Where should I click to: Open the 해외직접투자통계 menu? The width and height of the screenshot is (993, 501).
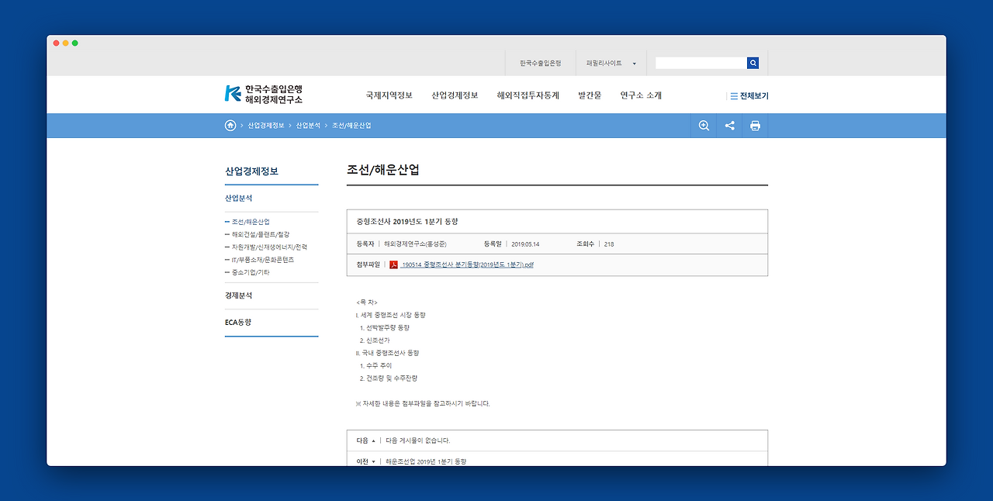[528, 95]
